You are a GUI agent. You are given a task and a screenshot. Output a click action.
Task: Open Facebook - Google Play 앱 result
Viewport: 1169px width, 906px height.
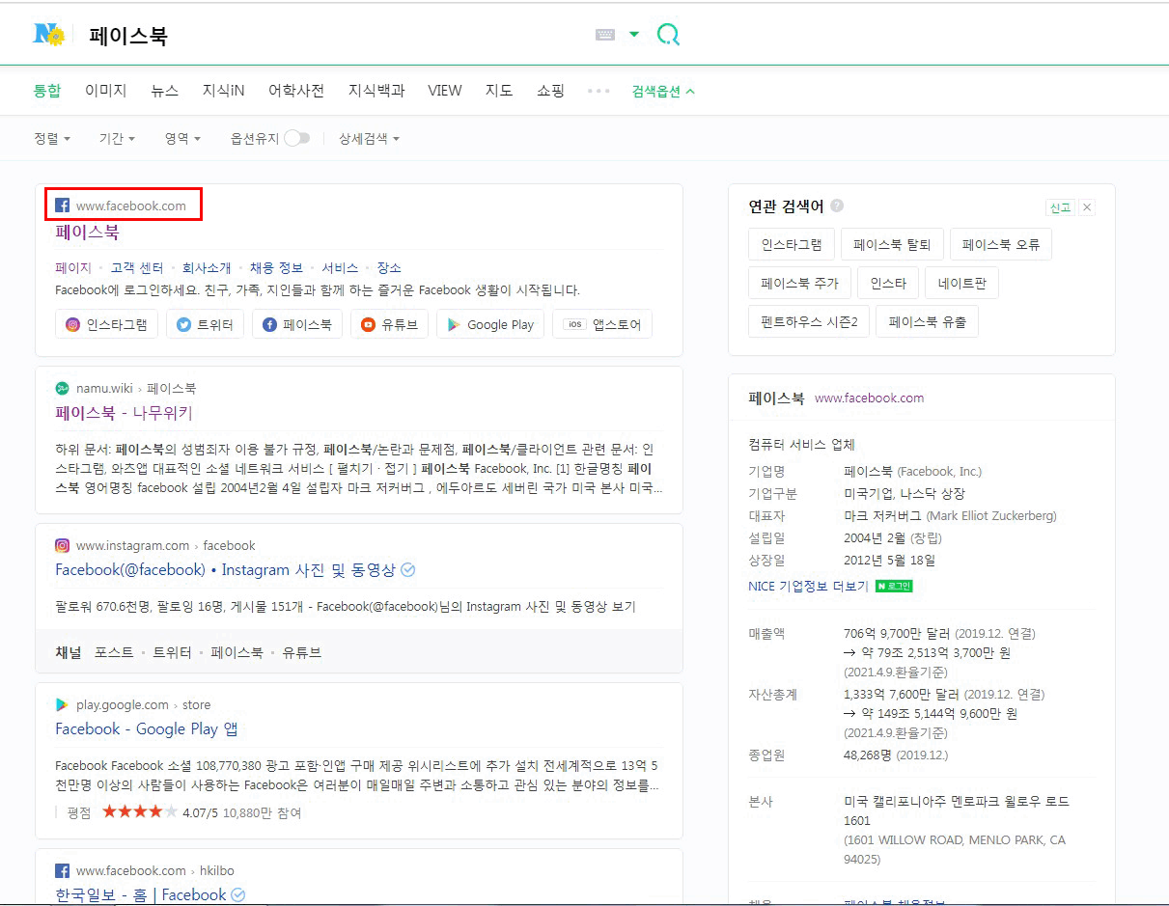[147, 729]
